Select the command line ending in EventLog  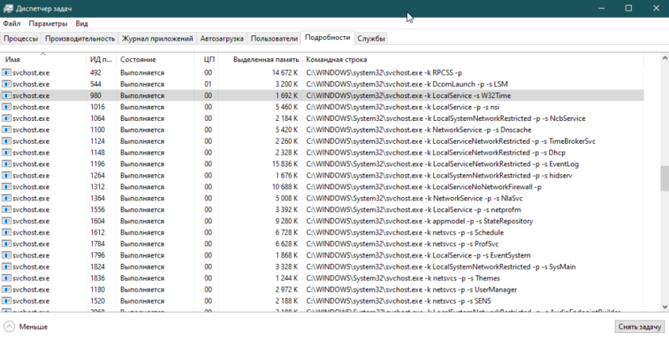[x=442, y=164]
